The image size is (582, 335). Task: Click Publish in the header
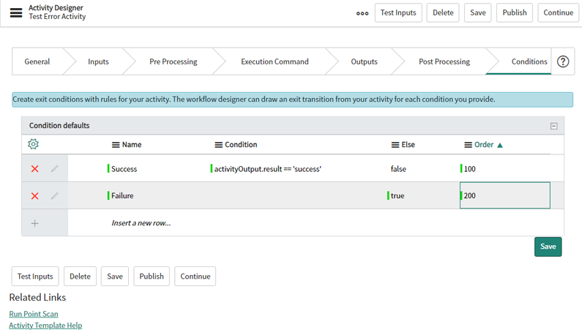(515, 12)
